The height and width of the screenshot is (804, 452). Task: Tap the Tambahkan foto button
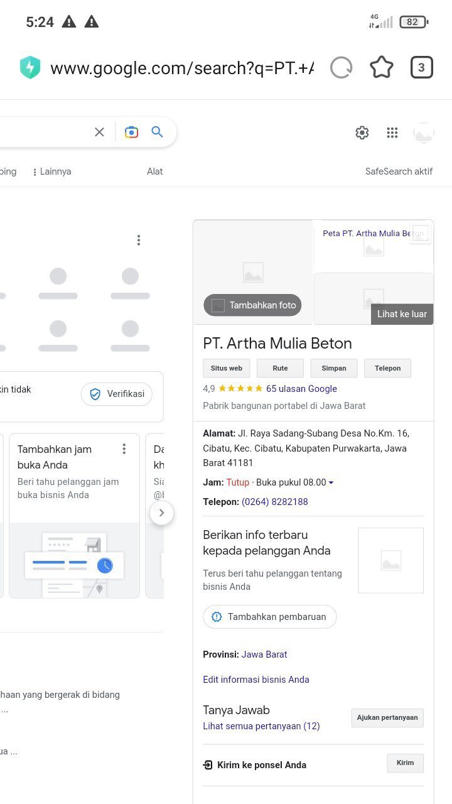pyautogui.click(x=253, y=305)
